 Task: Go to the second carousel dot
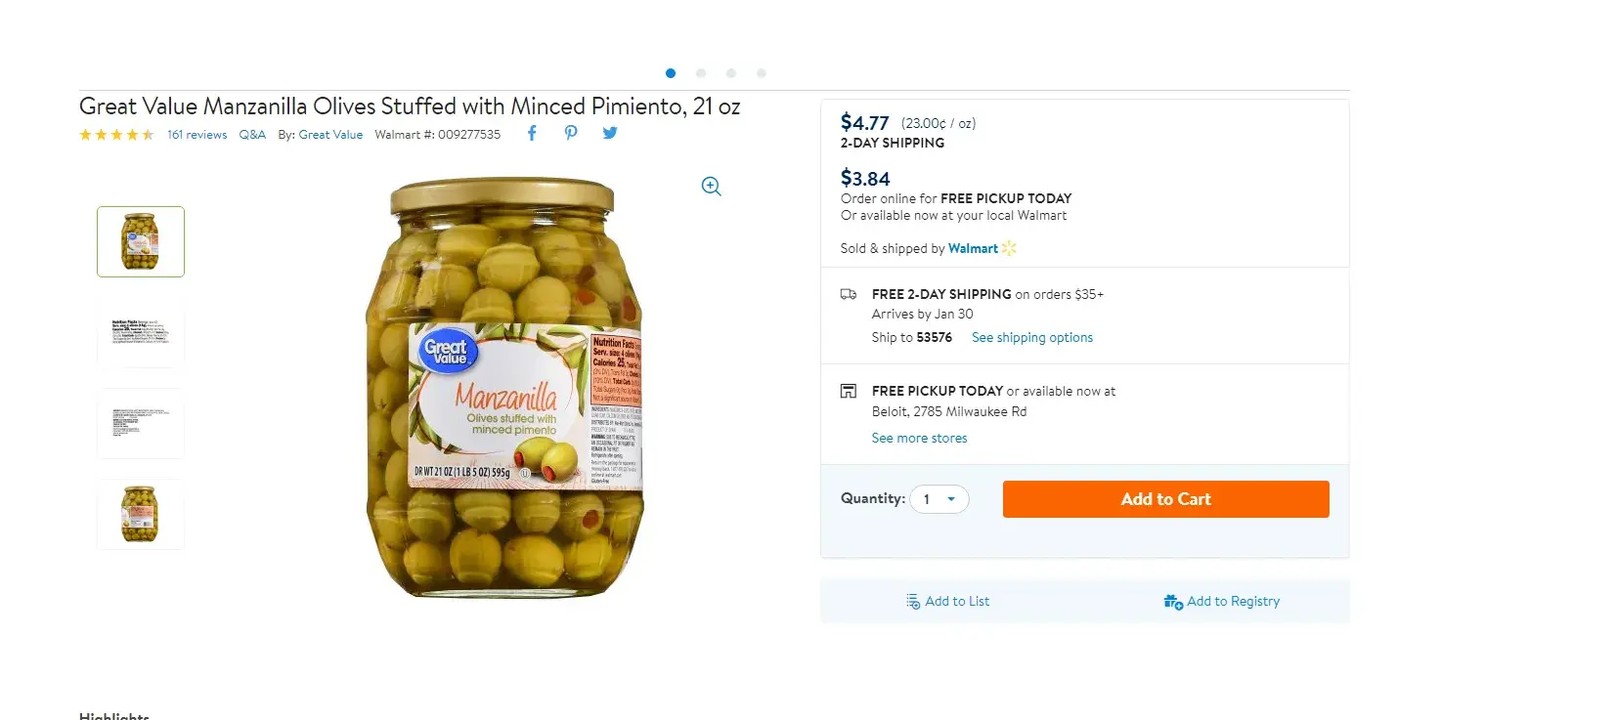click(701, 73)
